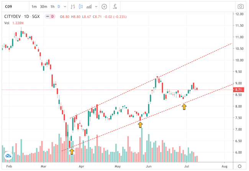The image size is (249, 171).
Task: Click the May label on time axis
Action: [x=118, y=166]
